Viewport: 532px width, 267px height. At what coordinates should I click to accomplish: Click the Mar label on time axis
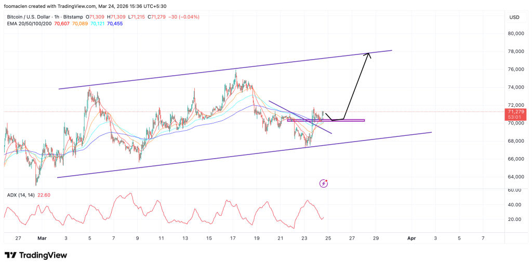(42, 238)
